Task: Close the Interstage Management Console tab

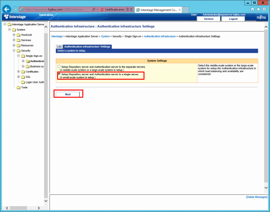Action: (x=180, y=10)
